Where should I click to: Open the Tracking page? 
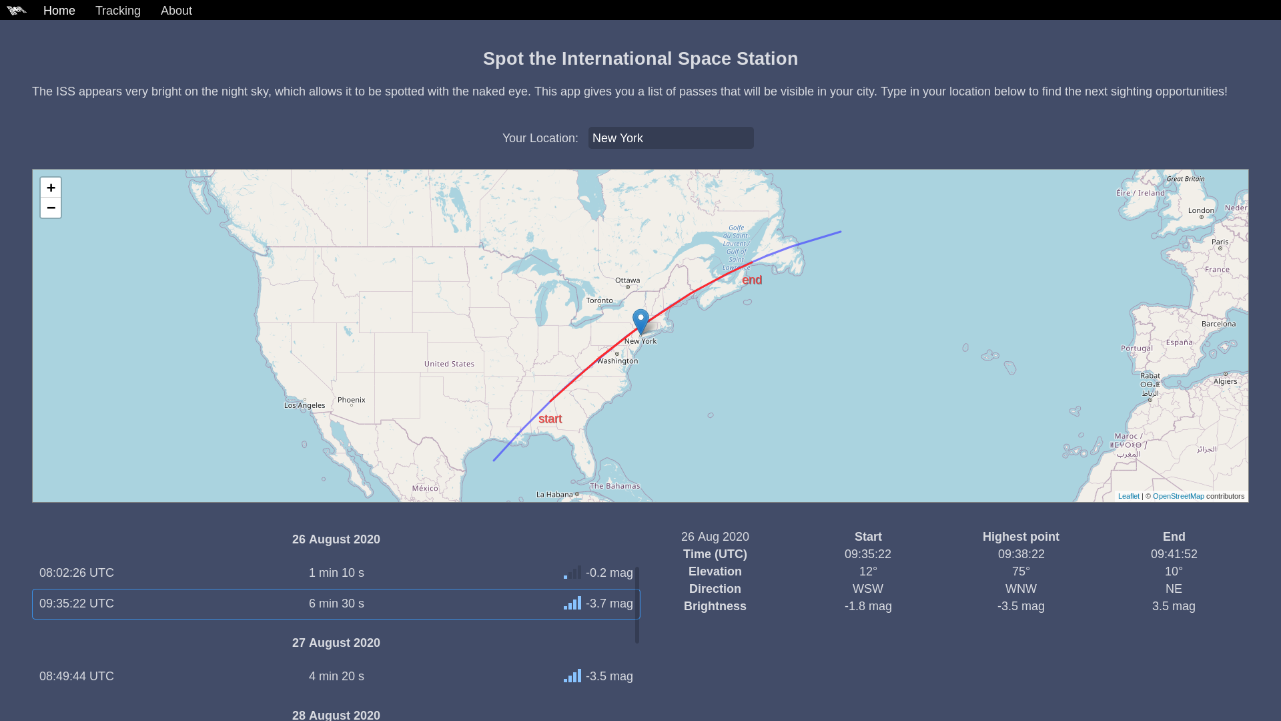tap(118, 11)
